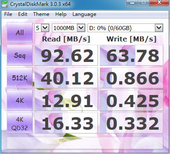
Task: Select the Seq write result 63.78
Action: tap(131, 55)
